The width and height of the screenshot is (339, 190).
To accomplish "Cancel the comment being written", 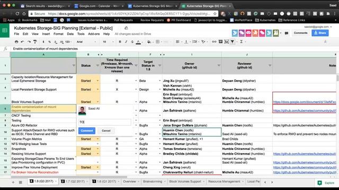I will tap(106, 130).
